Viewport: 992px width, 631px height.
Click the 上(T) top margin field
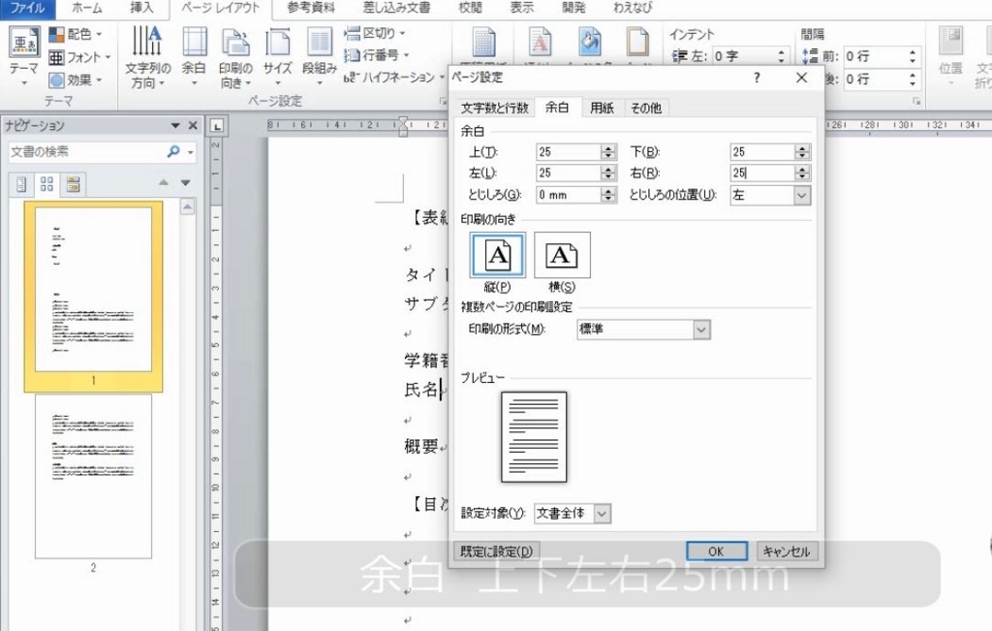pos(568,152)
